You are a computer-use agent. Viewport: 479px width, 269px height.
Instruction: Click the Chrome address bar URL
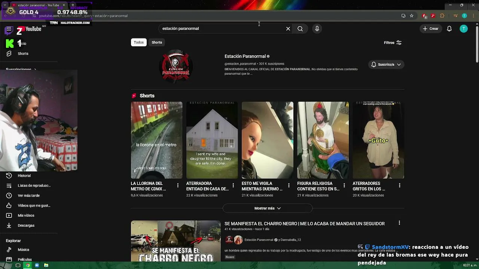[83, 16]
